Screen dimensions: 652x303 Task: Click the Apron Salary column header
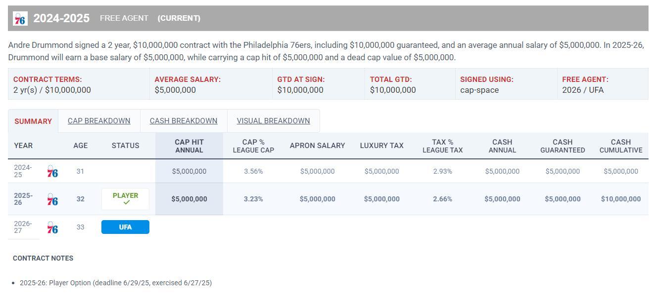(317, 146)
